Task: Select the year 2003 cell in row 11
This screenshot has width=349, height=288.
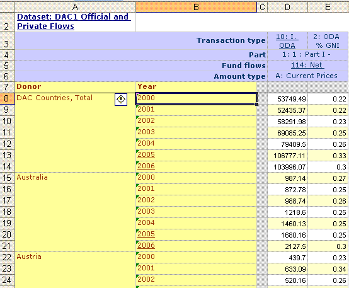Action: tap(196, 132)
